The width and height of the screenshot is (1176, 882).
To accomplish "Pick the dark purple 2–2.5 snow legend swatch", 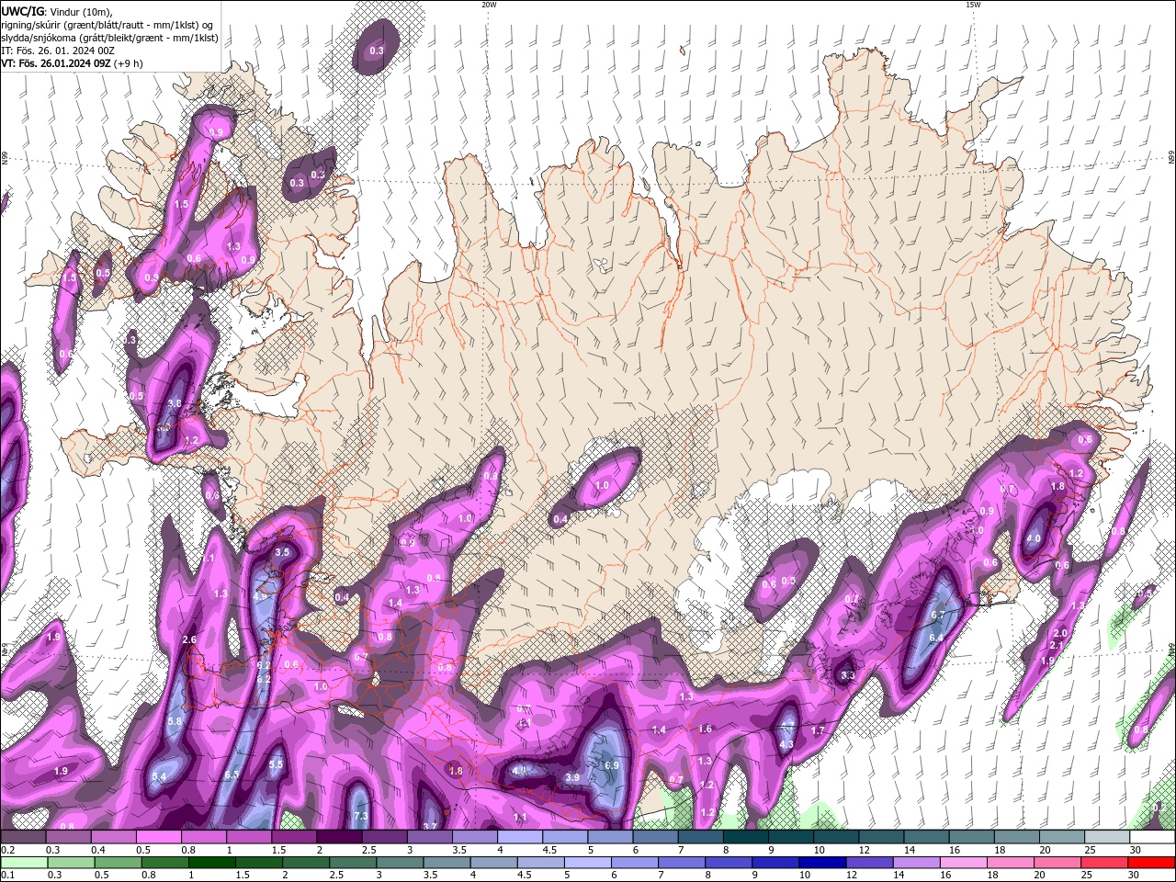I will (x=340, y=837).
